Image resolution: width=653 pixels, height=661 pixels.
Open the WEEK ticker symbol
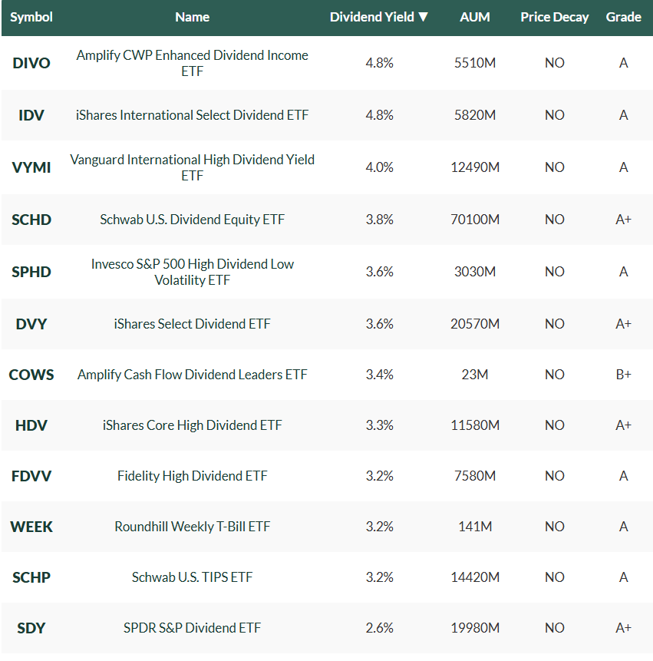tap(31, 527)
